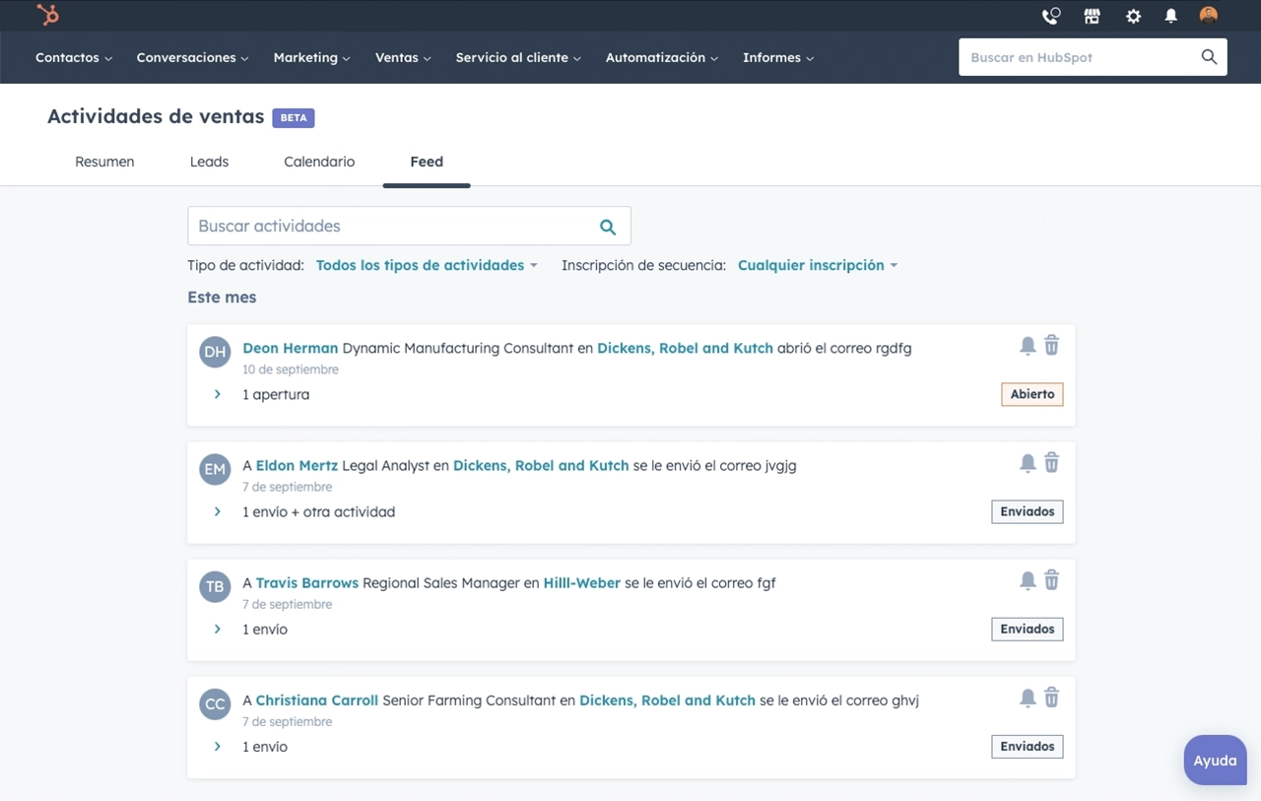Click the Ayuda help button
The height and width of the screenshot is (801, 1261).
coord(1215,761)
